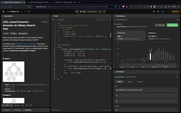Open the feedback help circle icon
181x113 pixels.
31,105
